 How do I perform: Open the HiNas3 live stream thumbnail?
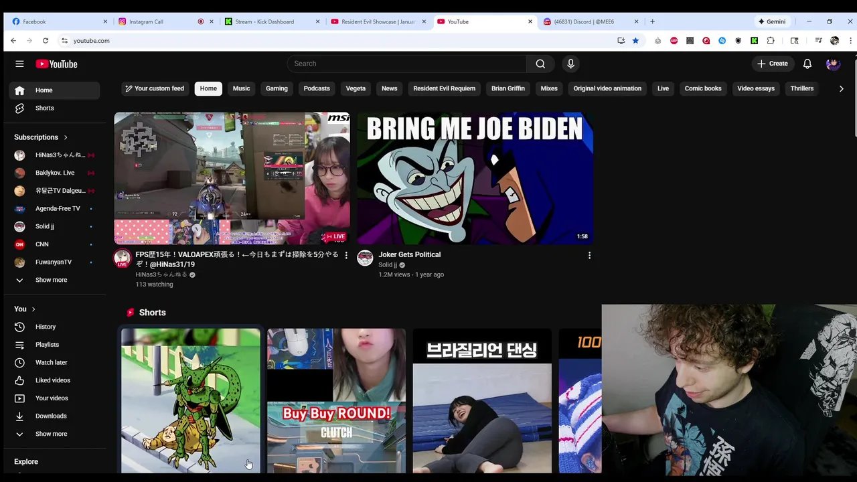[x=232, y=178]
